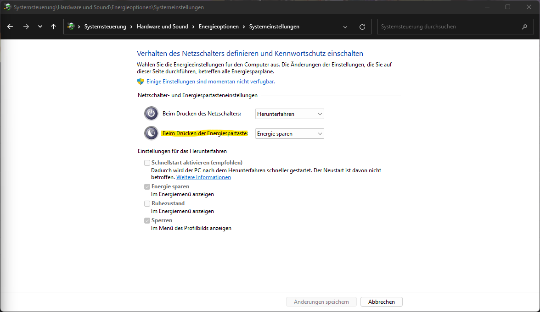Expand address bar history dropdown
This screenshot has width=540, height=312.
(x=345, y=27)
